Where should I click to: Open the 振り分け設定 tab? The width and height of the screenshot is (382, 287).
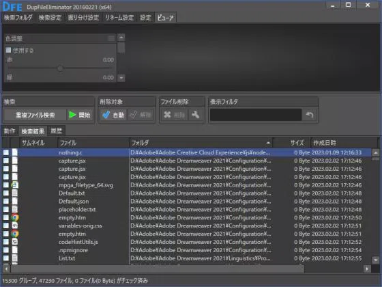point(83,18)
